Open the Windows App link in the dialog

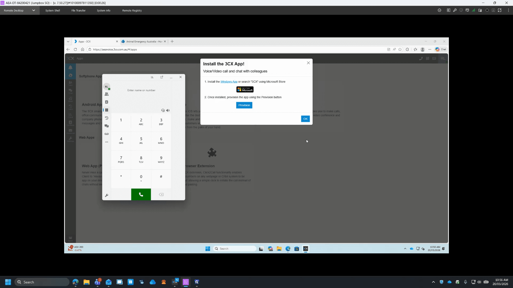(x=229, y=82)
